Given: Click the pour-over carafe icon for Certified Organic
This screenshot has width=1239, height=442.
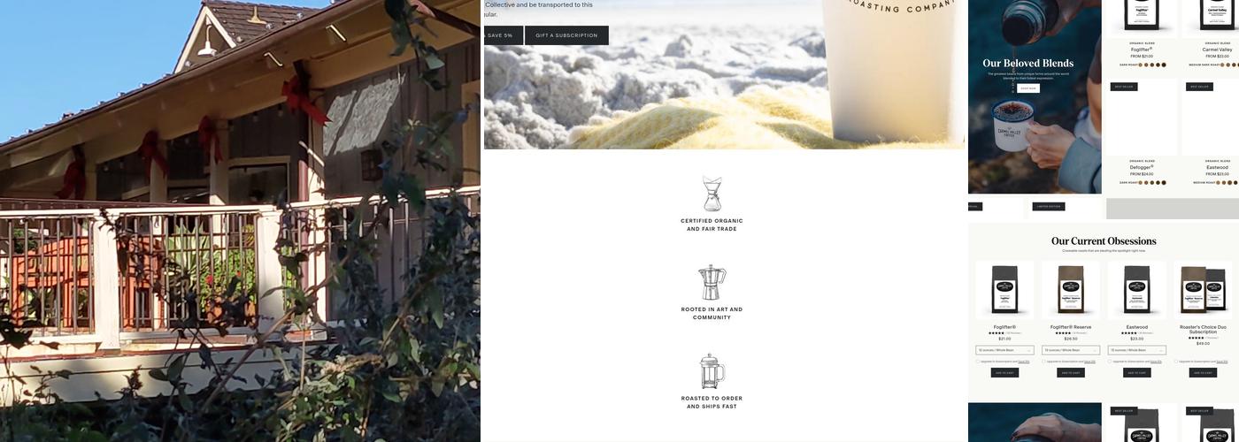Looking at the screenshot, I should coord(712,194).
